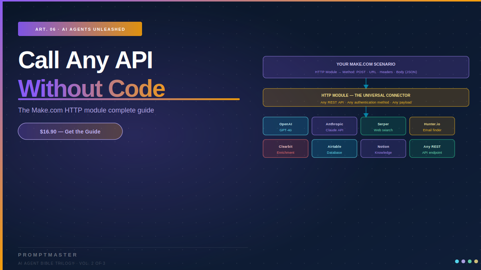The height and width of the screenshot is (270, 481).
Task: Click the OpenAI GPT-4o card
Action: coord(286,126)
